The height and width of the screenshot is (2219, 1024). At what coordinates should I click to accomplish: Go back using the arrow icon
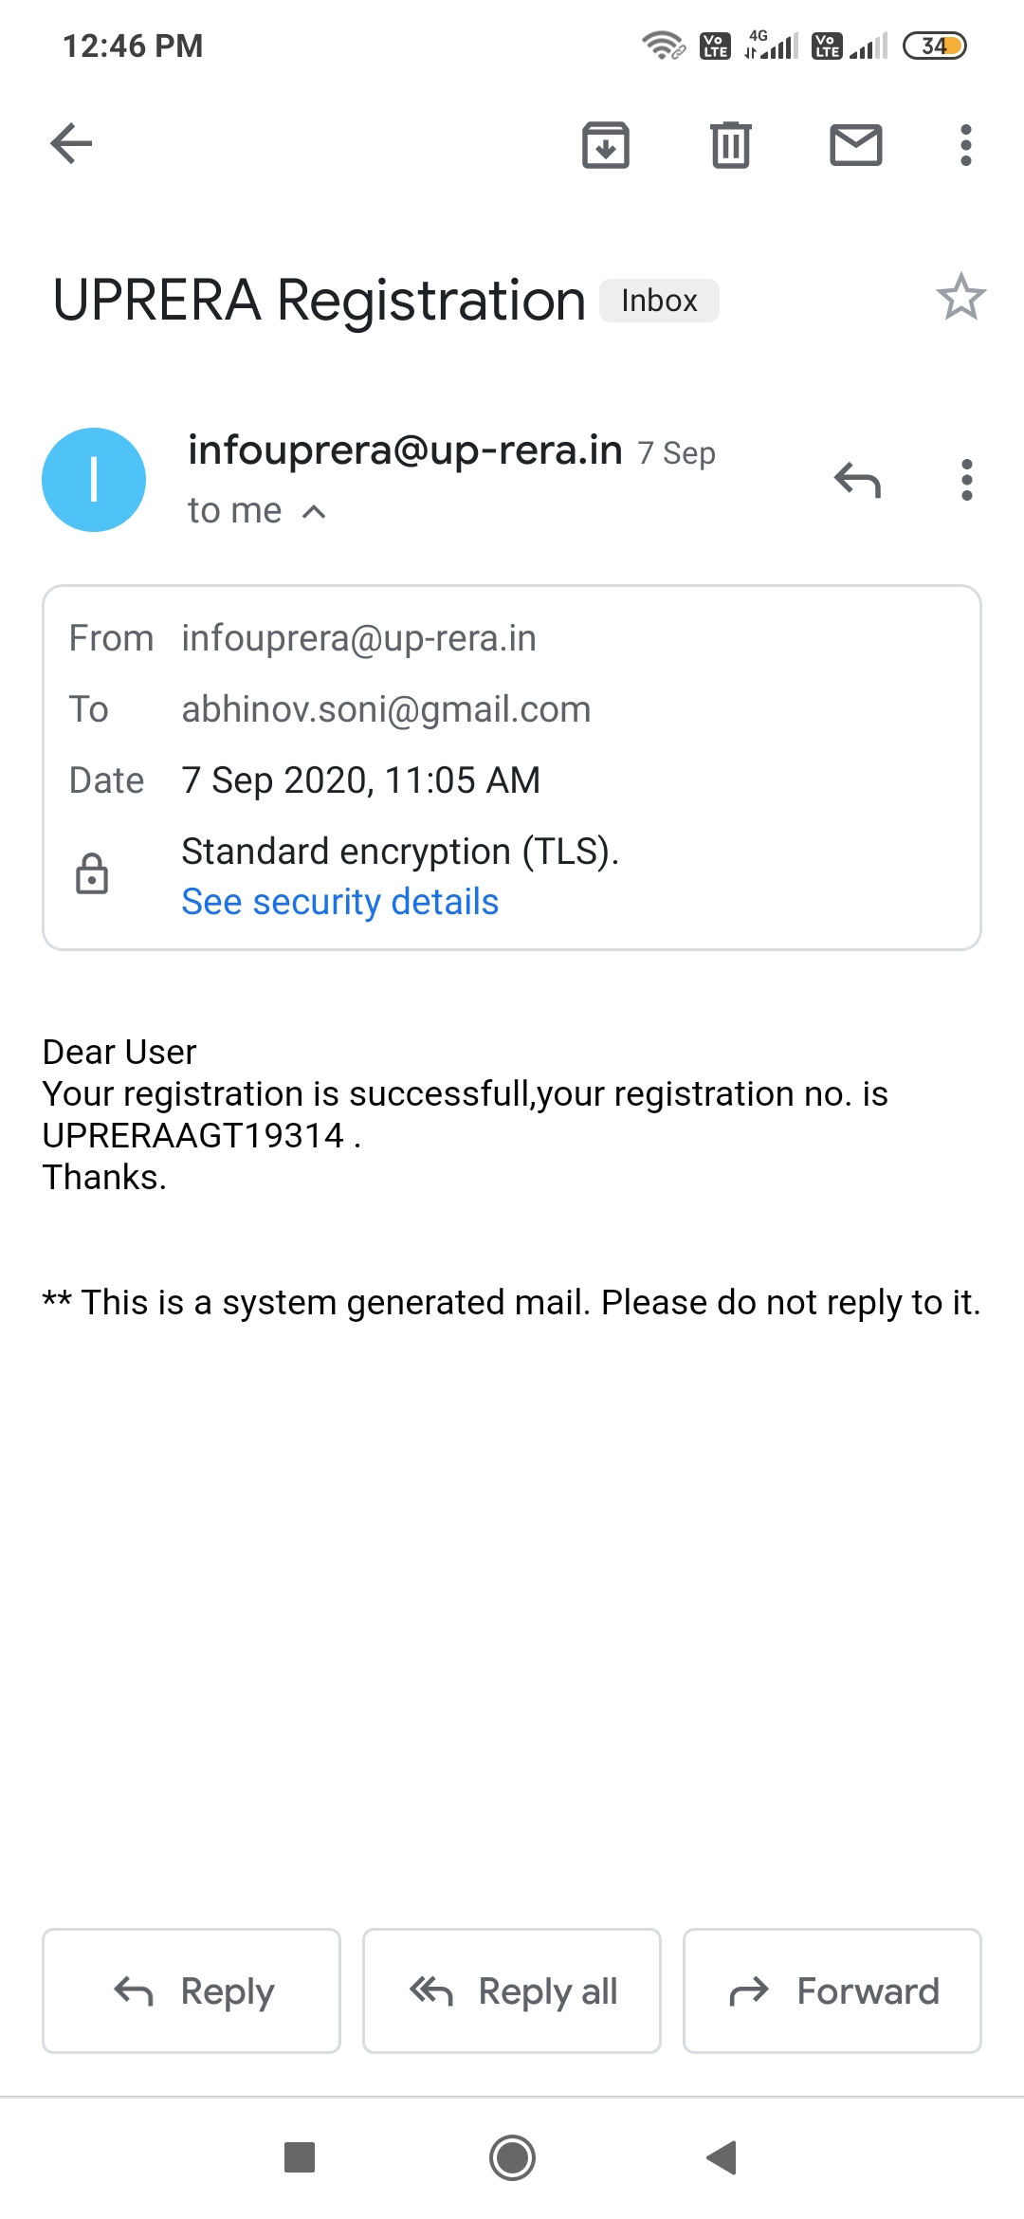(71, 144)
